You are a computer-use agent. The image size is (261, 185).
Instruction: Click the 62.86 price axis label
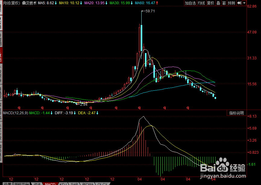252,6
